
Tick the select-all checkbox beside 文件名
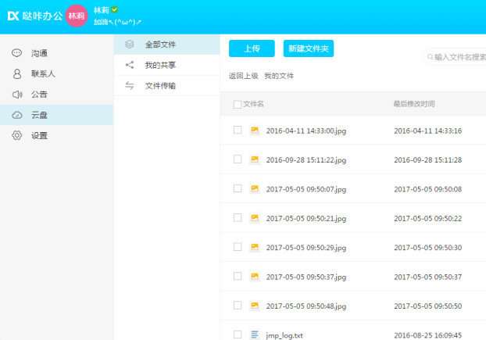coord(238,104)
